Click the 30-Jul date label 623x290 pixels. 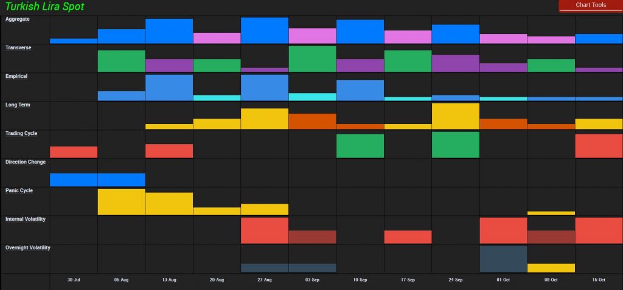pyautogui.click(x=74, y=280)
